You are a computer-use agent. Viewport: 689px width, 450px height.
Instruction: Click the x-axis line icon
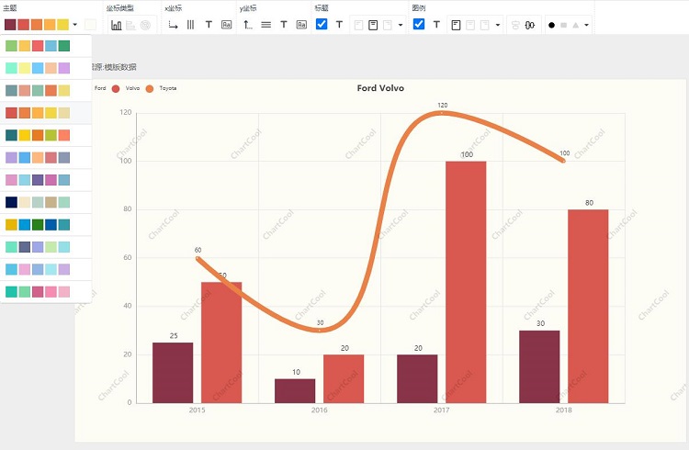tap(173, 25)
